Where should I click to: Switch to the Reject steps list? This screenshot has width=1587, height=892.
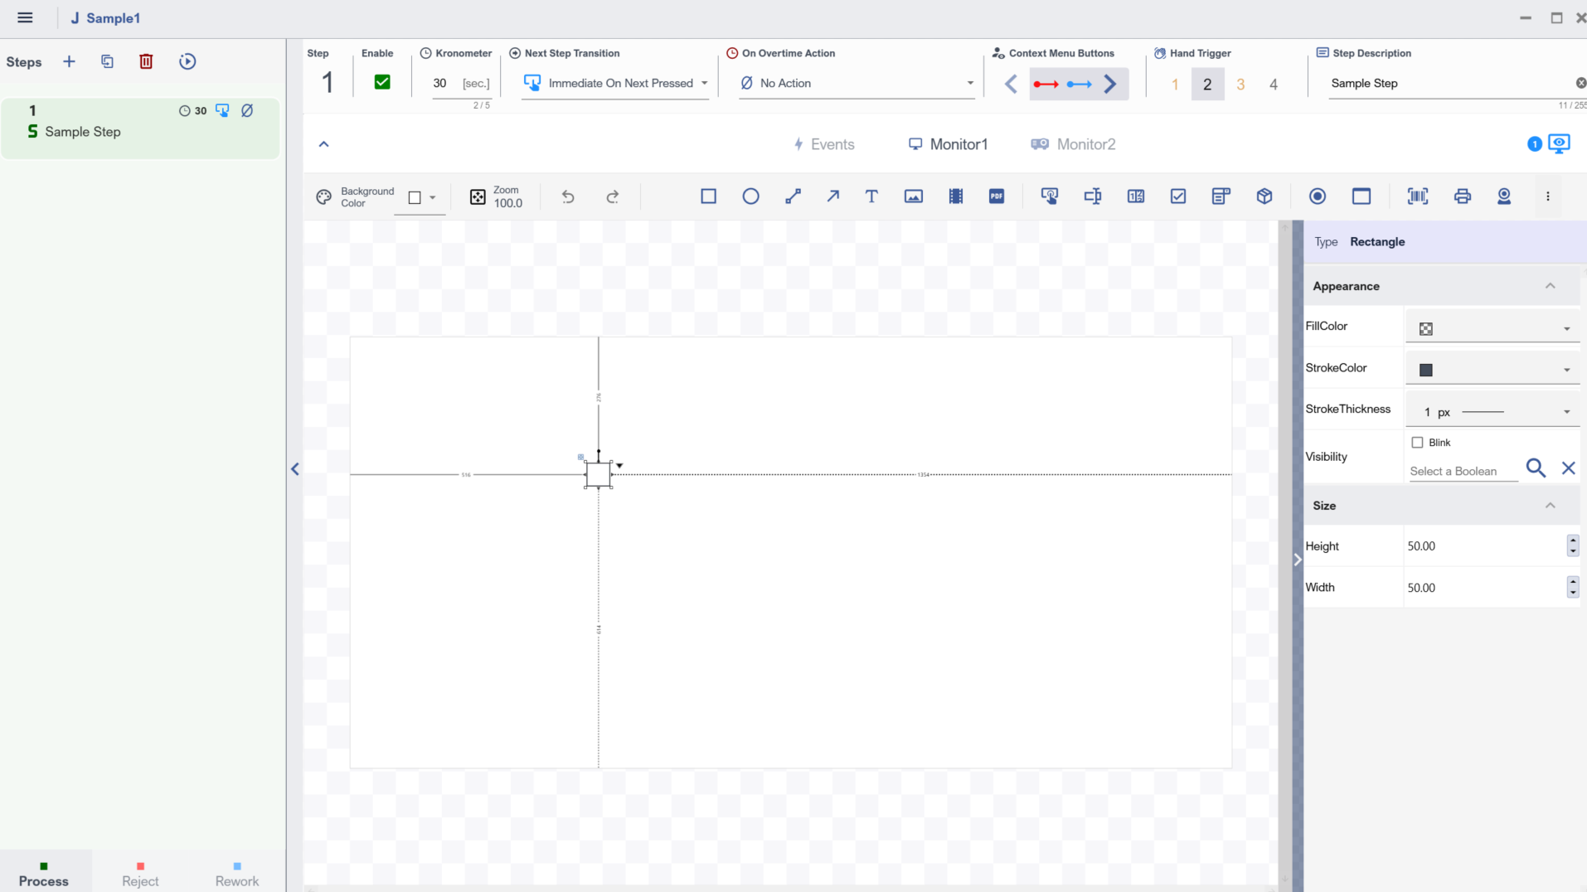[140, 874]
